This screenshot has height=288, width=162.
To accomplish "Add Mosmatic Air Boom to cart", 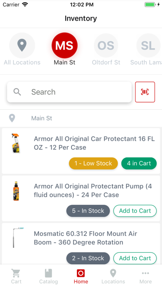I will 135,258.
